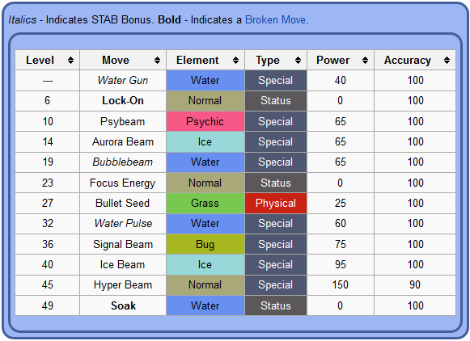Select Hyper Beam power value 150
Viewport: 470px width, 341px height.
pos(341,284)
